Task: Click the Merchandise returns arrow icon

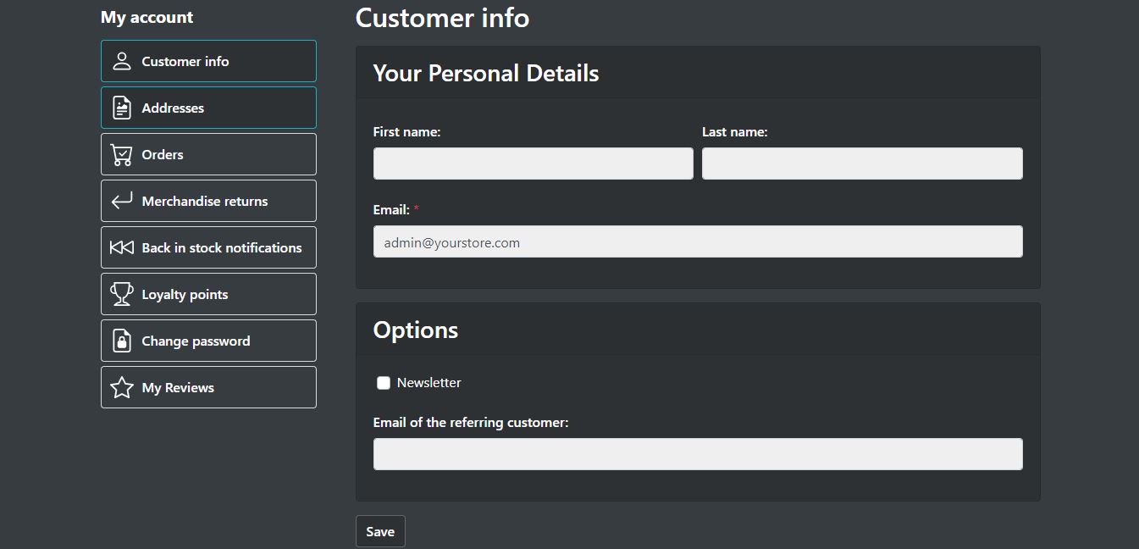Action: pyautogui.click(x=122, y=201)
